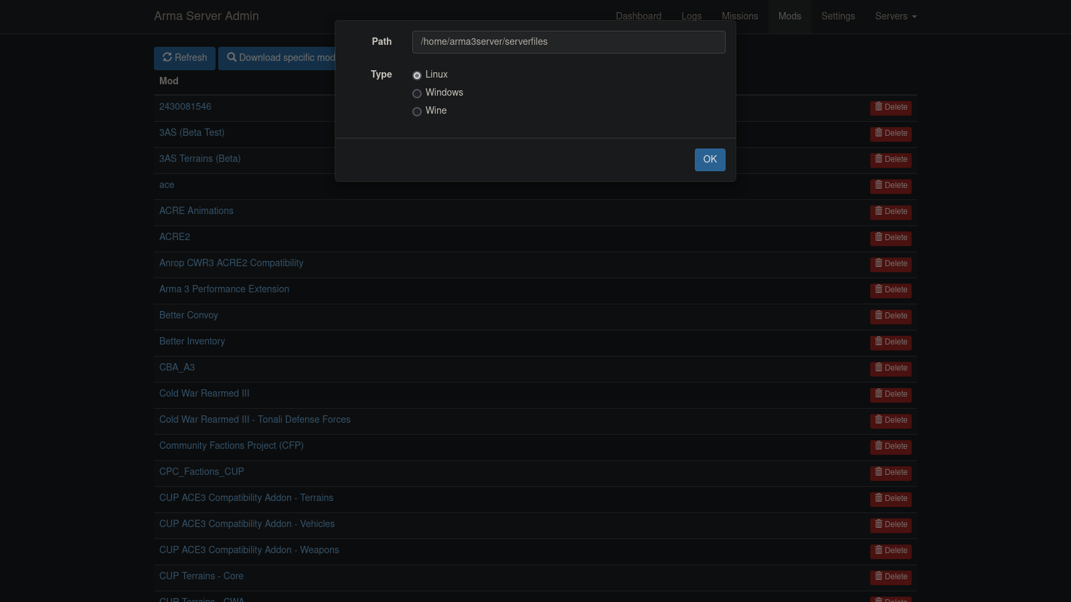
Task: Click trash icon for Community Factions Project (CFP)
Action: tap(878, 446)
